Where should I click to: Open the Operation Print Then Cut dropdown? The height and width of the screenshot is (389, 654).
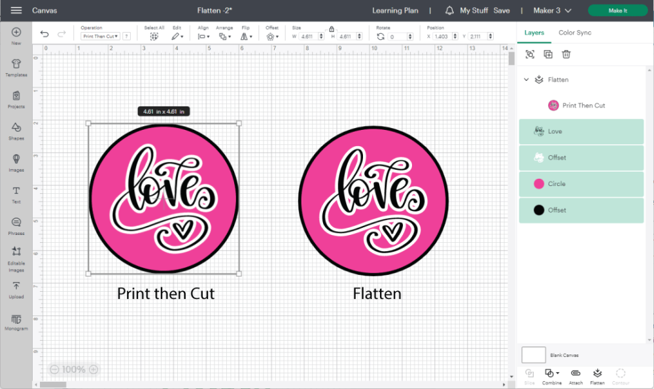[100, 37]
